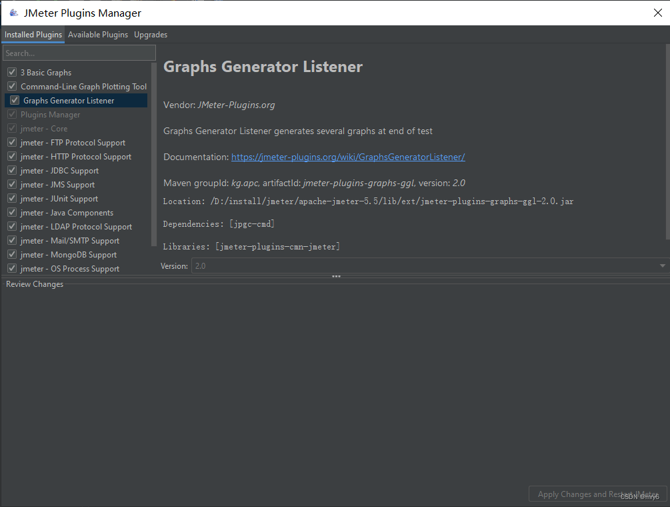
Task: Toggle jmeter - FTP Protocol Support checkbox
Action: [12, 143]
